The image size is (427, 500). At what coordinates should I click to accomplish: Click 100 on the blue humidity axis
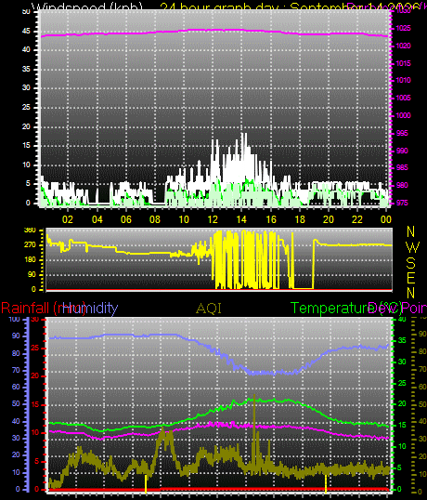(14, 319)
